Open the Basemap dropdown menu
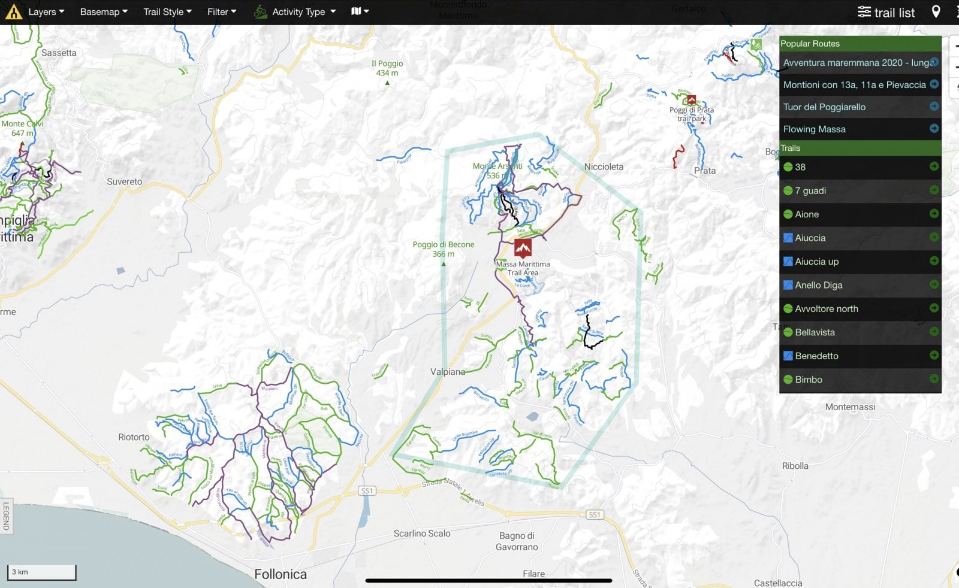Image resolution: width=959 pixels, height=588 pixels. tap(104, 12)
